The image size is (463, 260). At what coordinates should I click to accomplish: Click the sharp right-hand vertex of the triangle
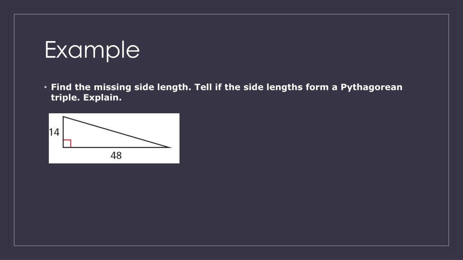tap(170, 147)
